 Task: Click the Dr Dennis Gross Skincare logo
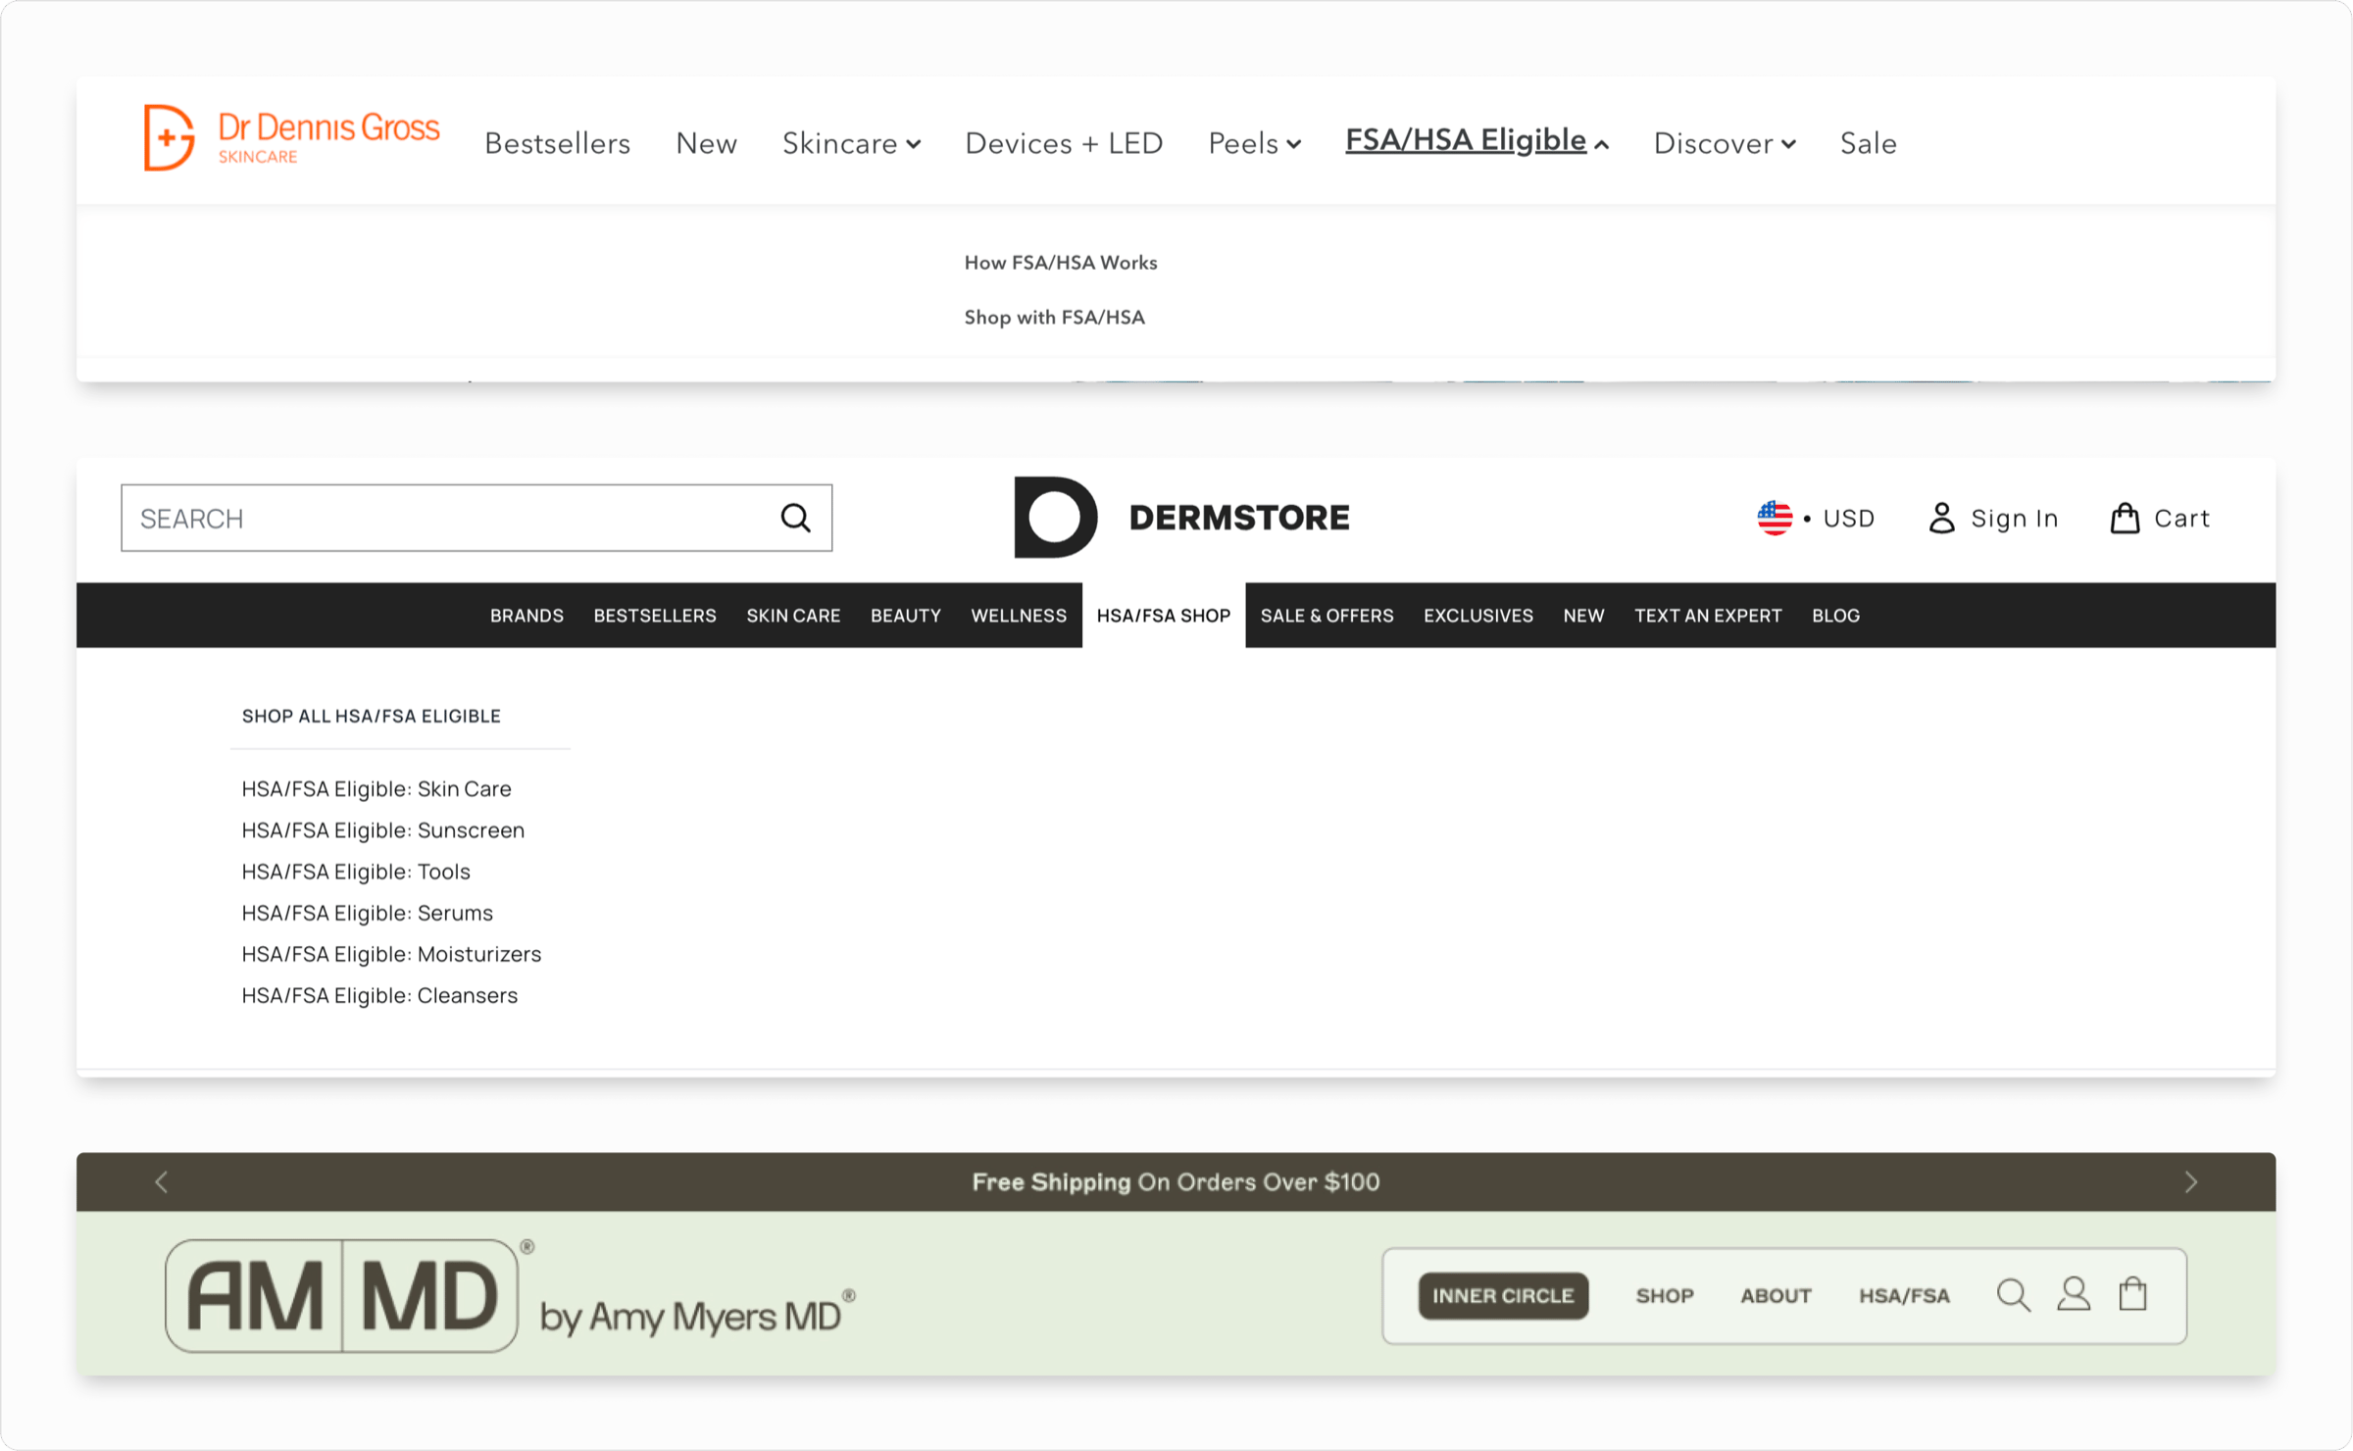(x=291, y=138)
